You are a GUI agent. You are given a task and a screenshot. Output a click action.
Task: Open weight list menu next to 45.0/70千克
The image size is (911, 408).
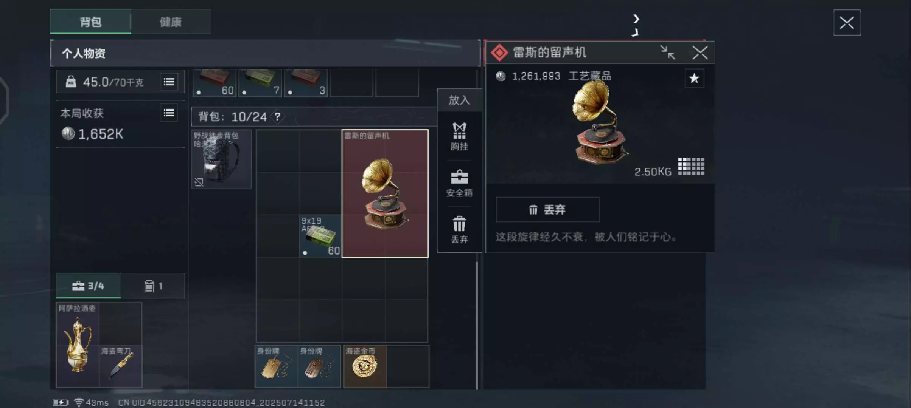169,82
